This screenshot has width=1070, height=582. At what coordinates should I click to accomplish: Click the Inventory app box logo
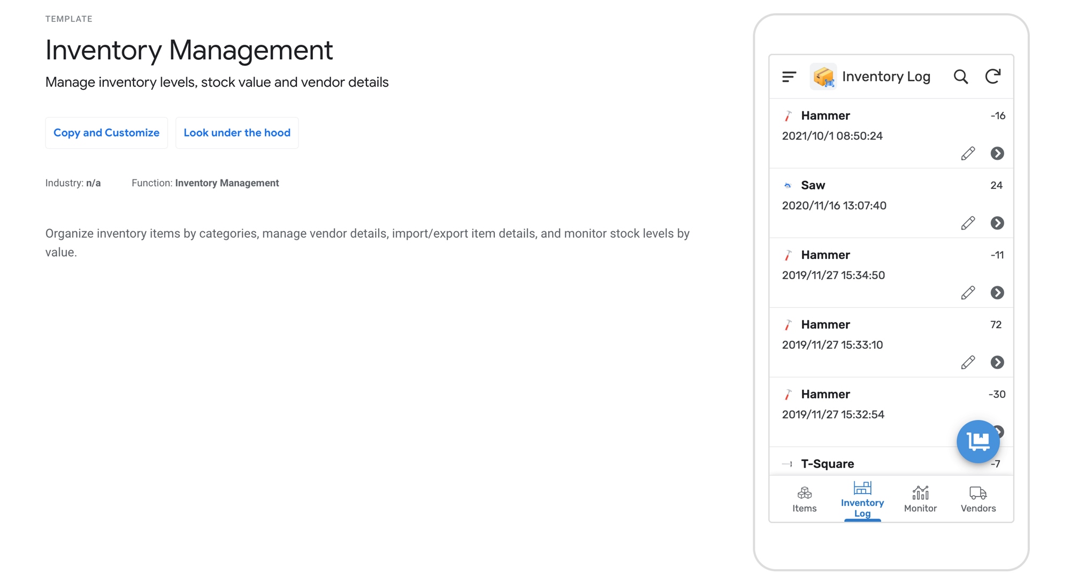tap(823, 76)
